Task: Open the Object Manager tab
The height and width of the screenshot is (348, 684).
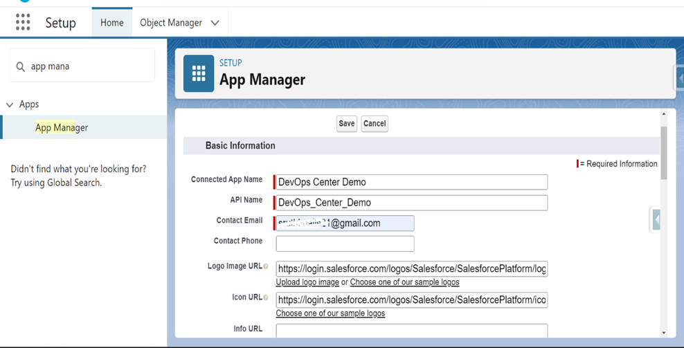Action: tap(171, 23)
